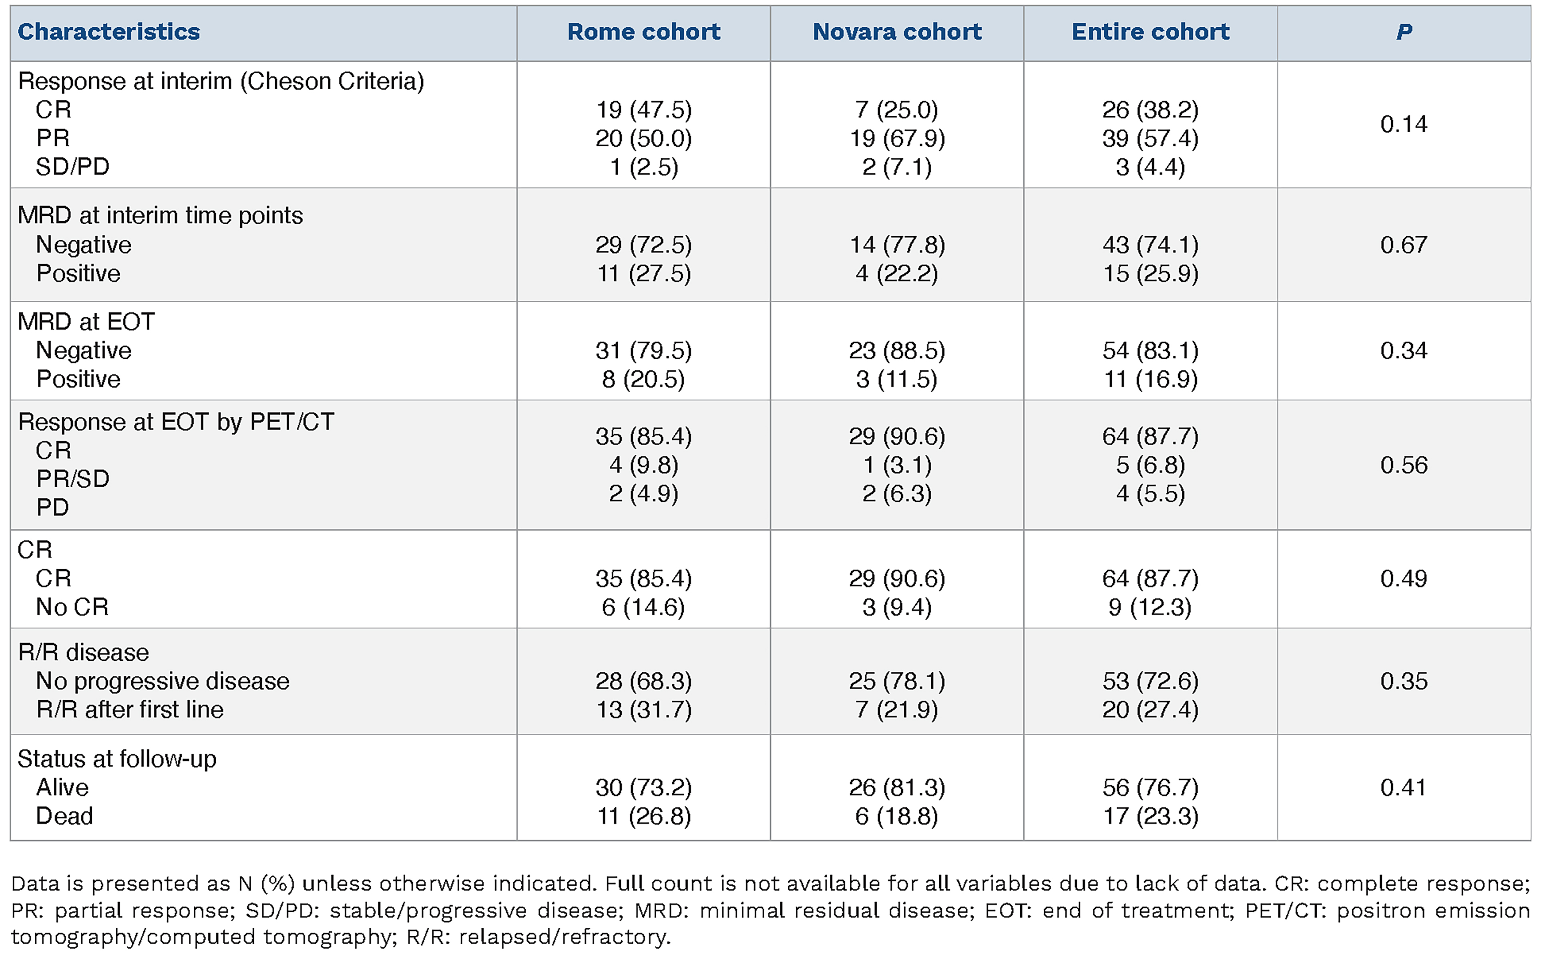This screenshot has width=1549, height=963.
Task: Select the Status at follow-up row label
Action: 117,758
